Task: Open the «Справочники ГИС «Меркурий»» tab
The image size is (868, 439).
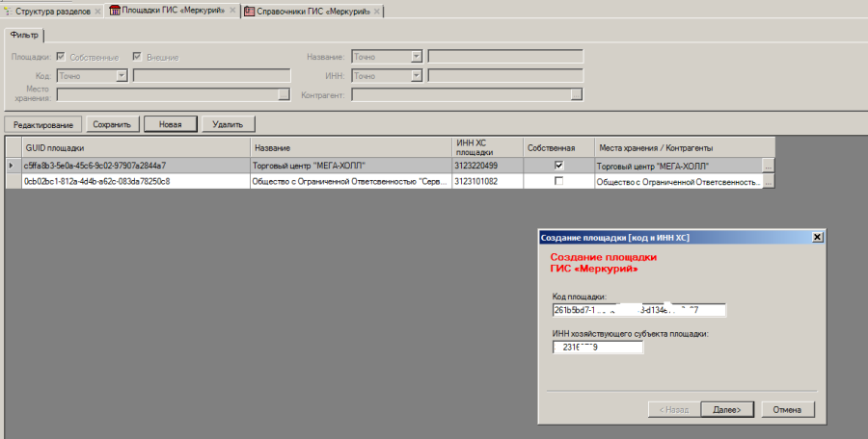Action: pos(313,11)
